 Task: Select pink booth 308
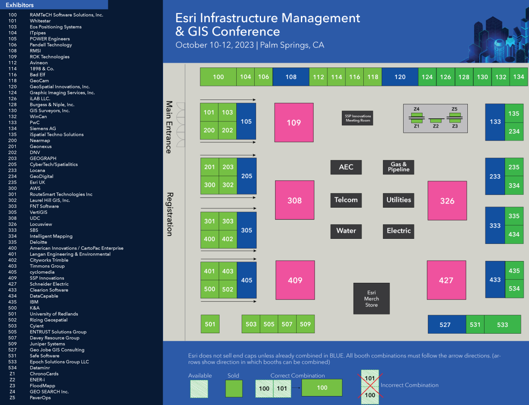click(x=294, y=200)
